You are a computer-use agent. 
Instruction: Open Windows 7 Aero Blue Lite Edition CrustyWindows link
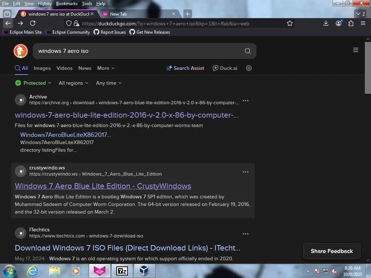(103, 186)
